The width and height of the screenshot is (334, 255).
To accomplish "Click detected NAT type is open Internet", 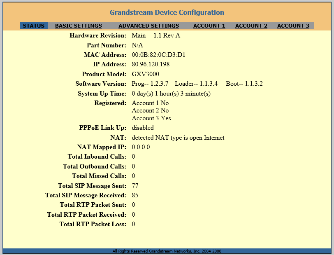I will click(x=178, y=138).
